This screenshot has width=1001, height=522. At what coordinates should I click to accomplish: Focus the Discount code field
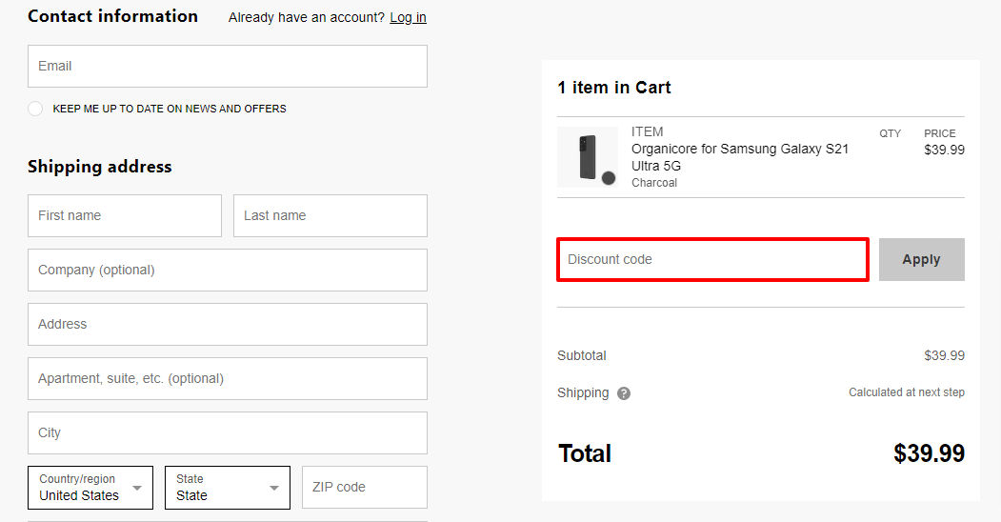(712, 260)
